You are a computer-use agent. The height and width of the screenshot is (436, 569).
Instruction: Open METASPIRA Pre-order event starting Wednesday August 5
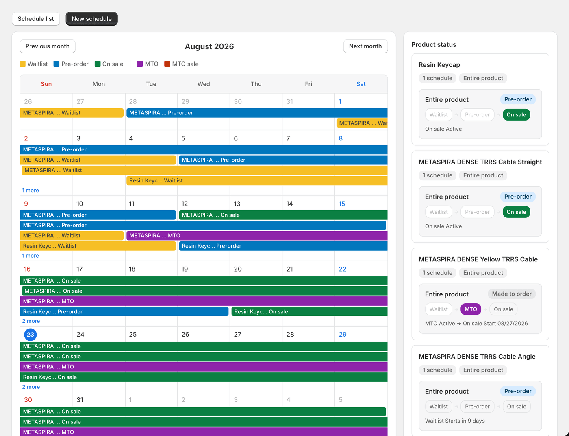(283, 160)
